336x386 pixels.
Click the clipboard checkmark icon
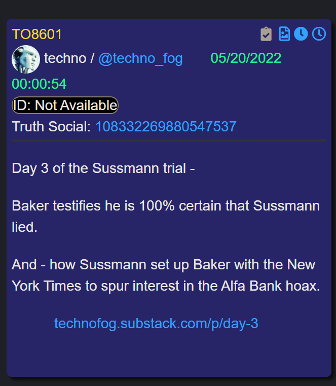pyautogui.click(x=266, y=34)
